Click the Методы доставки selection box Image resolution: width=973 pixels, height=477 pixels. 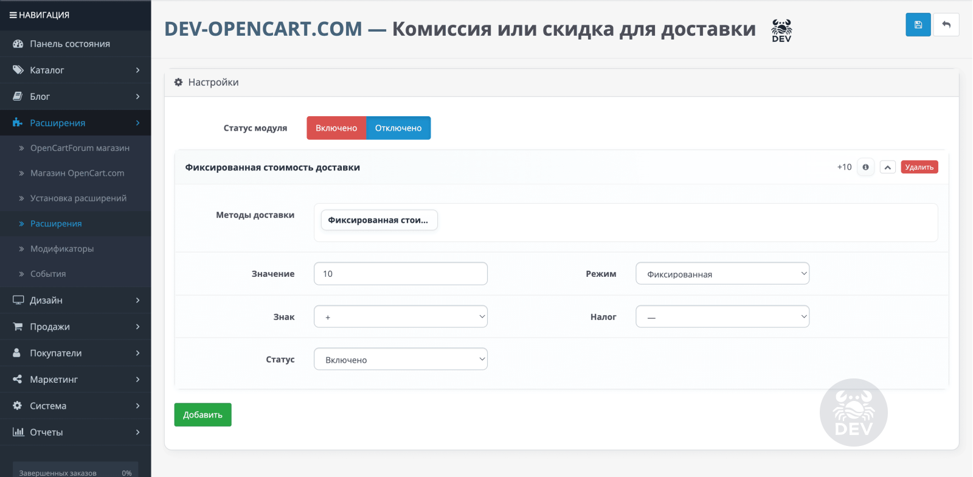point(626,222)
